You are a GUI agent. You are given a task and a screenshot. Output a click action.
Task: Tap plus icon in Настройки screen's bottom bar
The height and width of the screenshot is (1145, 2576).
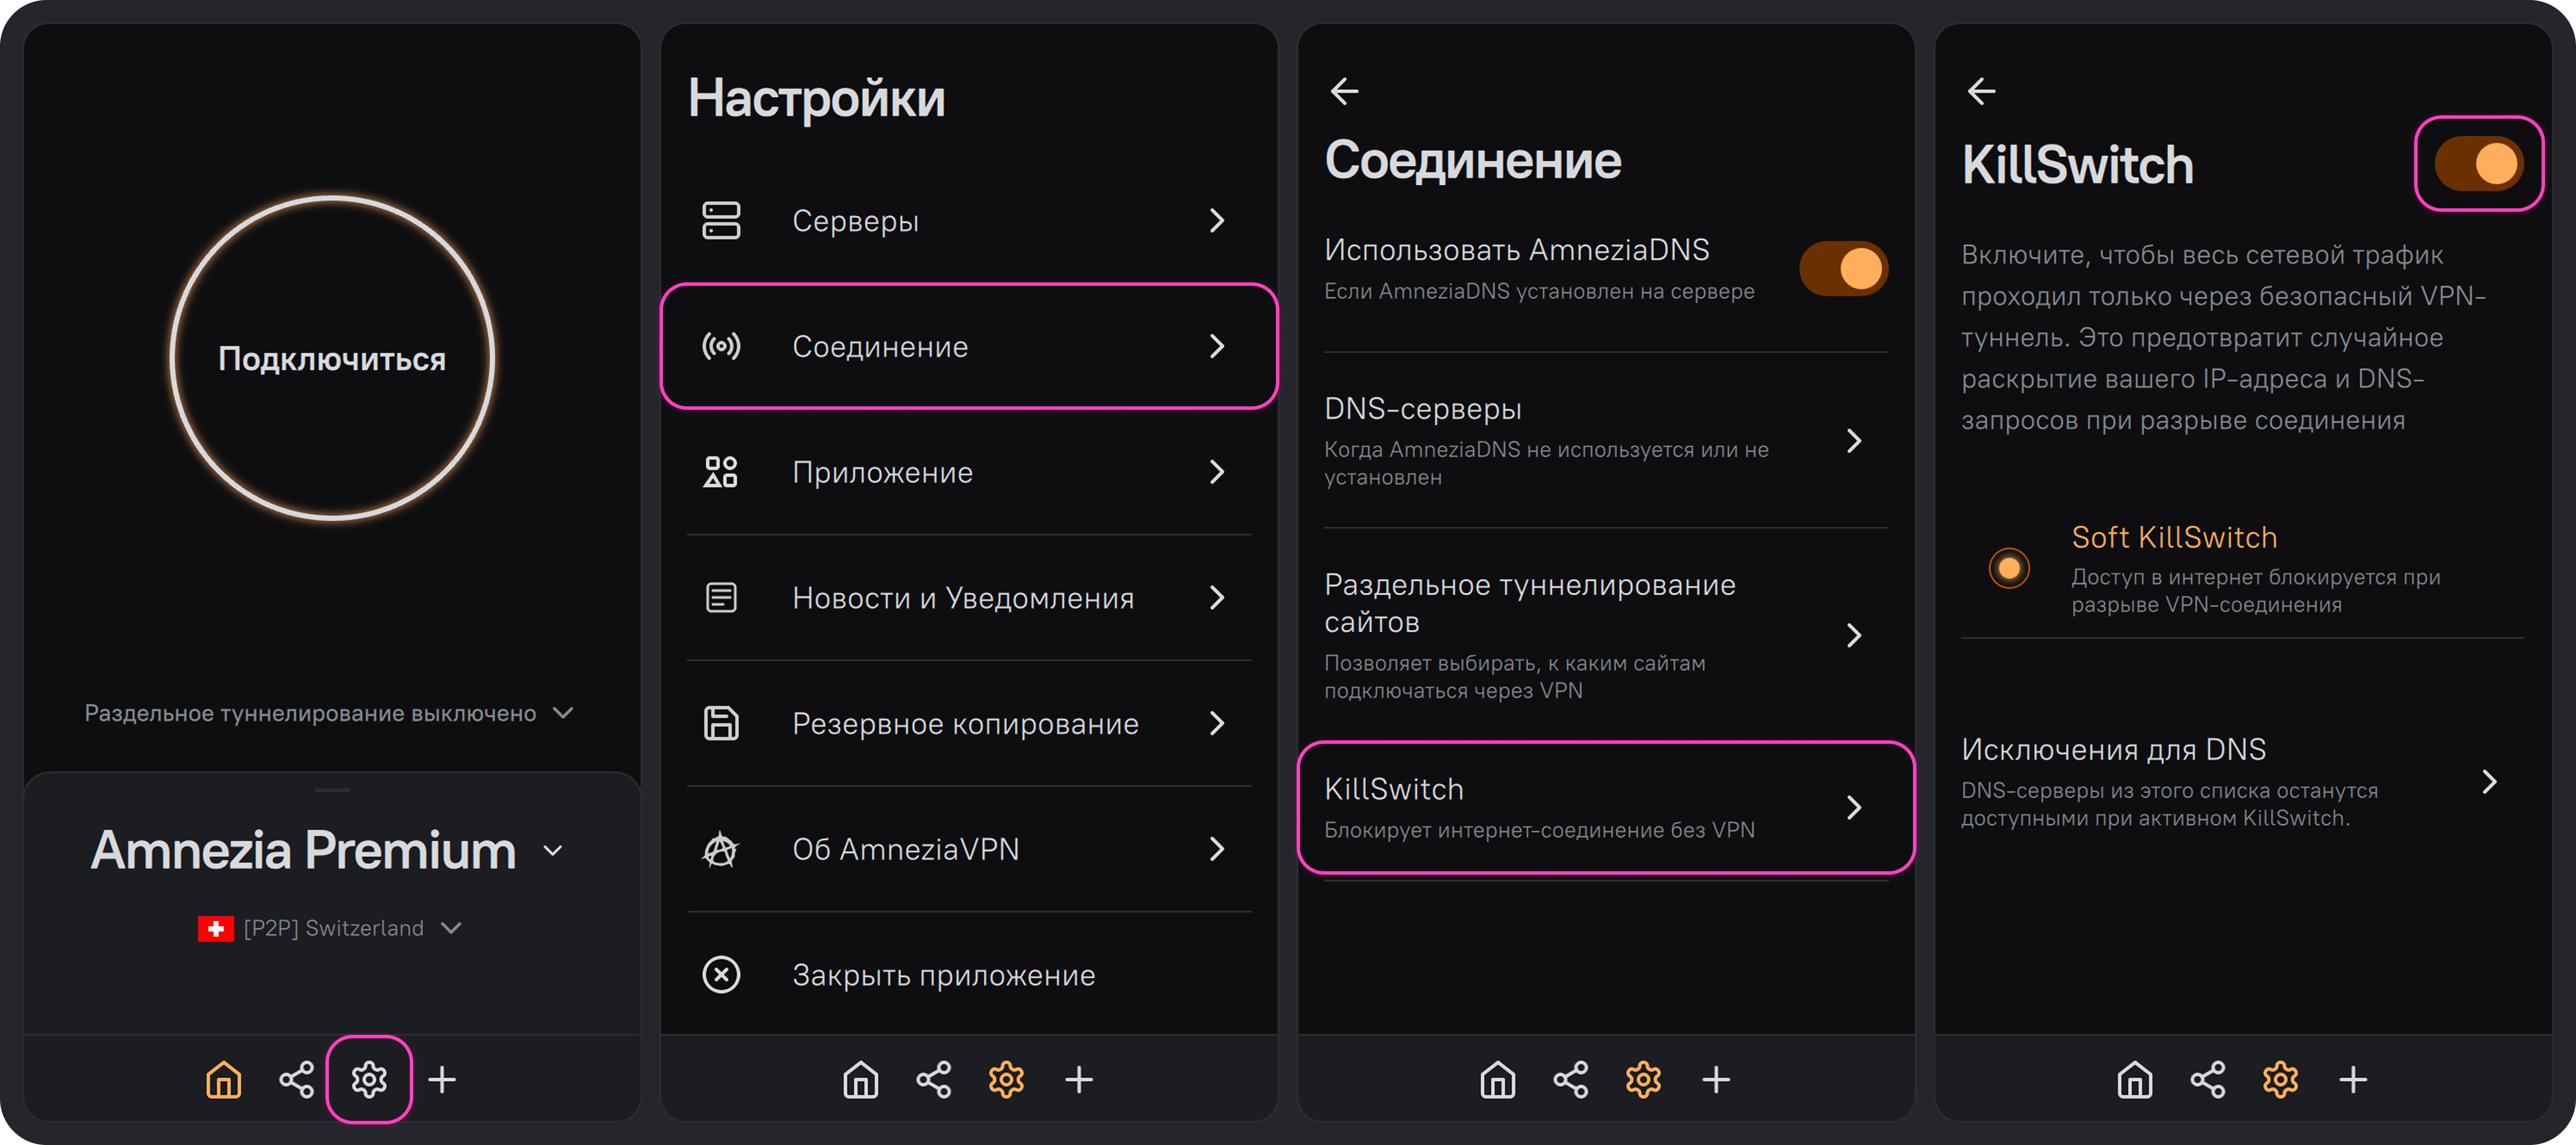(x=1079, y=1080)
